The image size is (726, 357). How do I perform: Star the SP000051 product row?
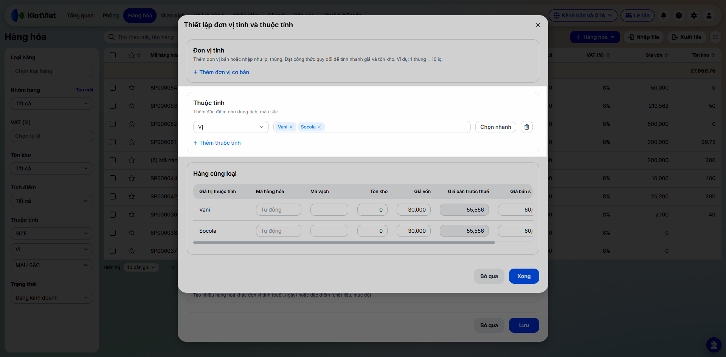[x=132, y=142]
